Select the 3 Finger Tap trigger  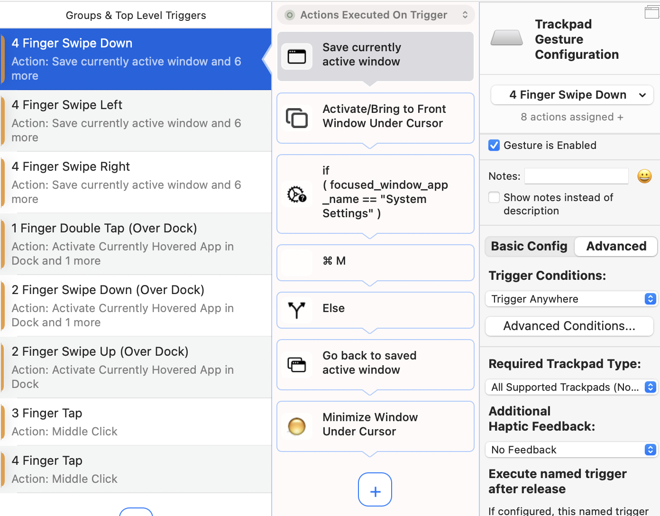coord(136,422)
